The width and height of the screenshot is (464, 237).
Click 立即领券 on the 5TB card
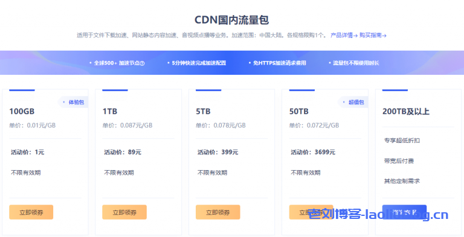click(217, 212)
